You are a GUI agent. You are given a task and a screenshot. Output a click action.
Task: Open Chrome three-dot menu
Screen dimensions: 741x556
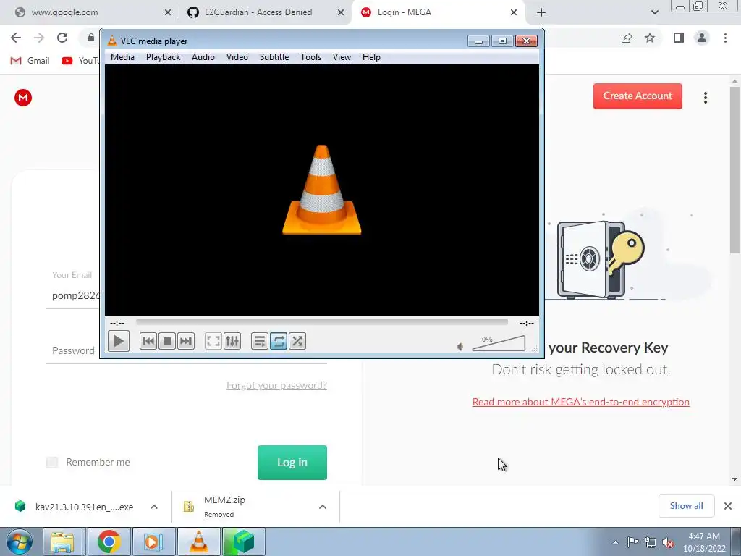(x=725, y=38)
